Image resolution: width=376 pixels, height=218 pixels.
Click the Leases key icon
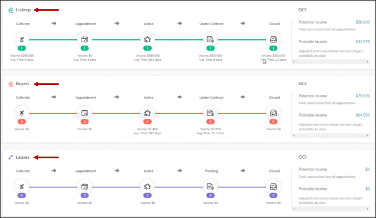(x=11, y=157)
